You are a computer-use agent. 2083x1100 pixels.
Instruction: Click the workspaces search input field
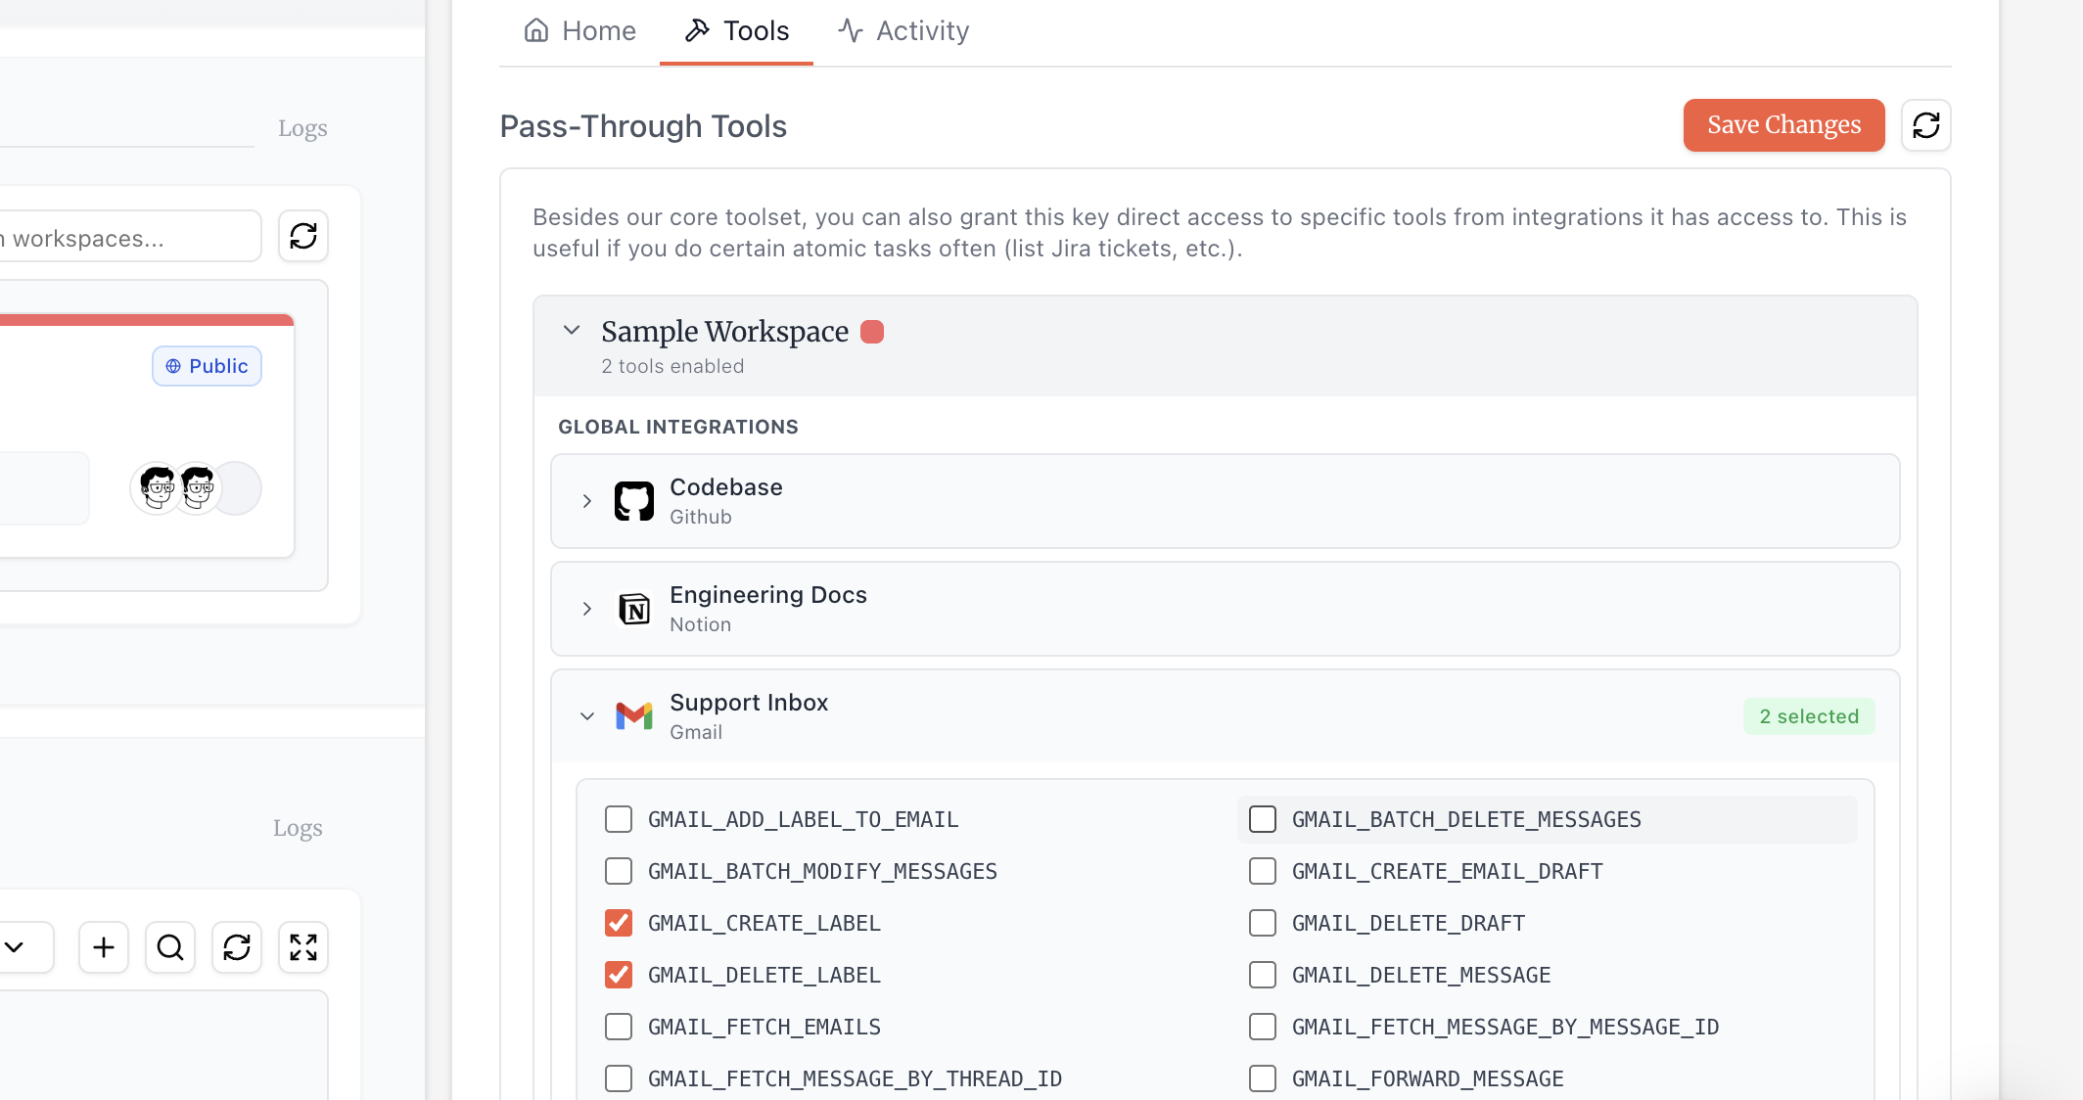tap(127, 238)
